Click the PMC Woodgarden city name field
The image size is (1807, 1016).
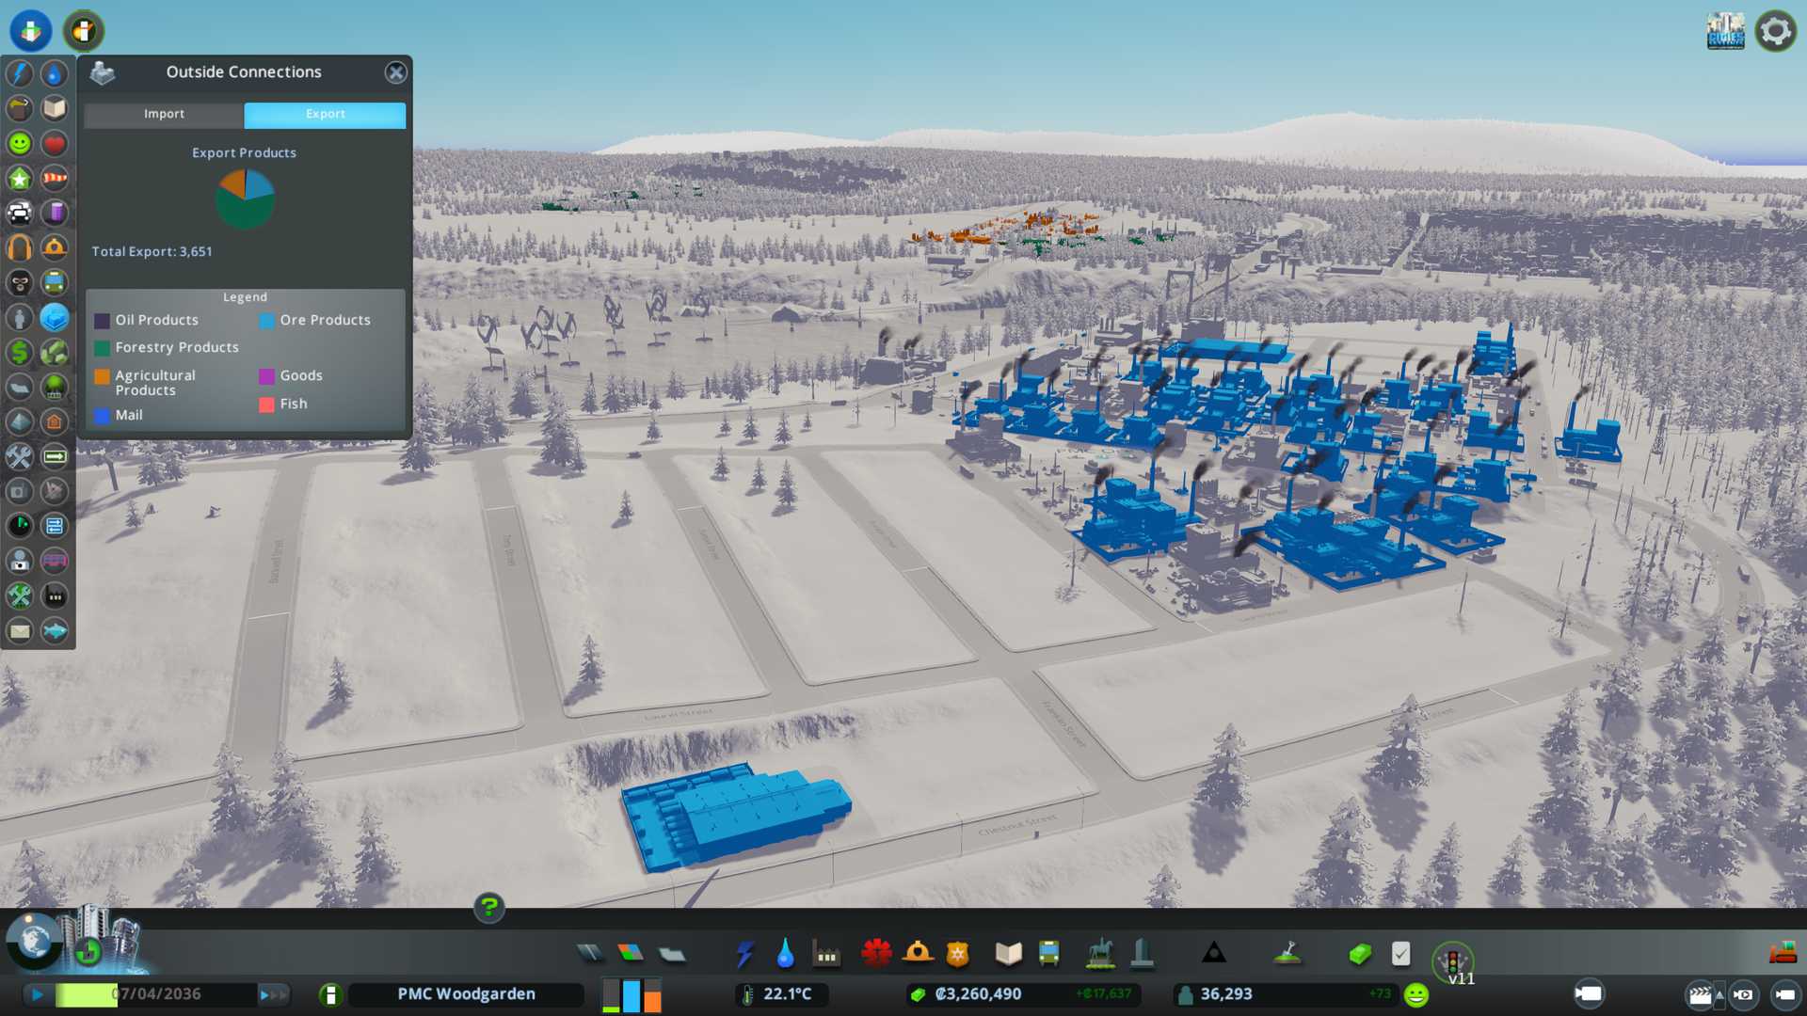[466, 994]
